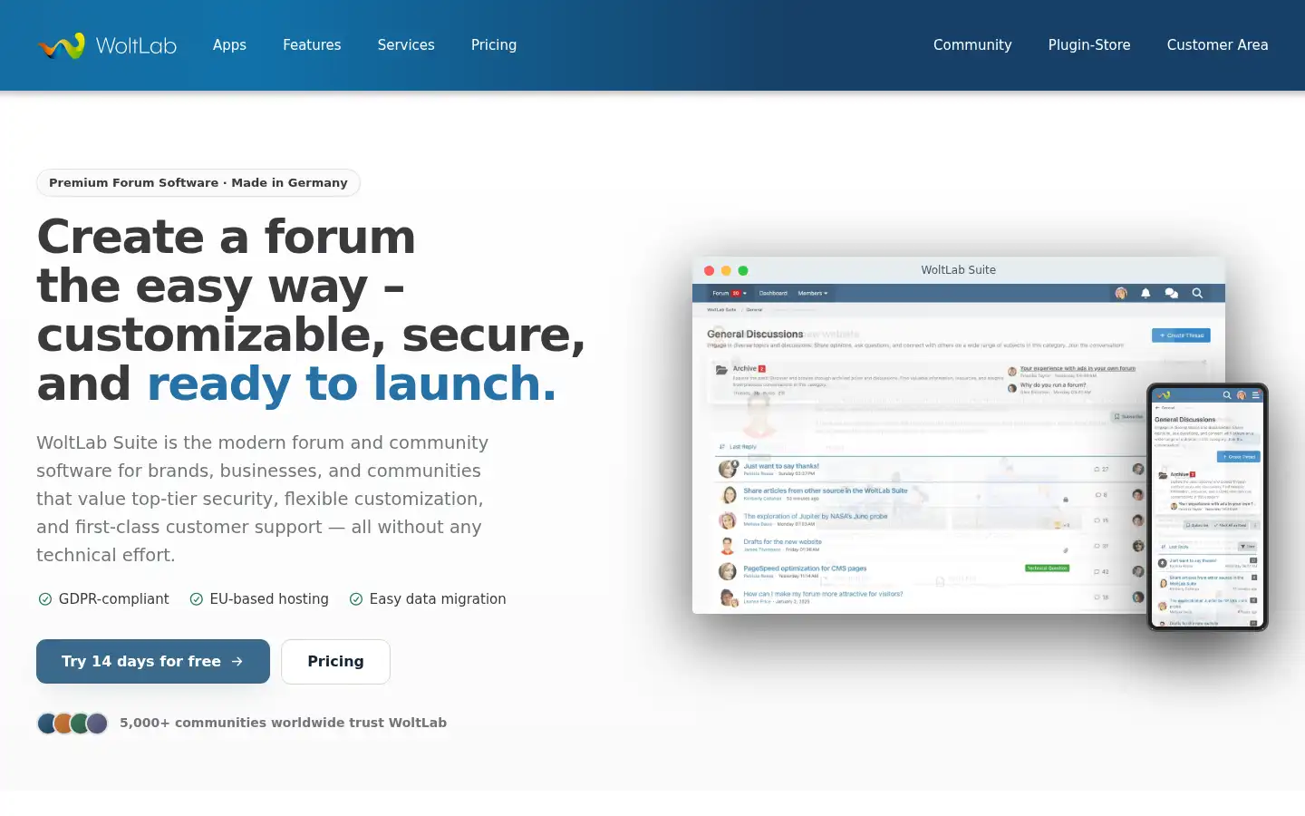1305x816 pixels.
Task: Click the green Technical Question label
Action: tap(1047, 568)
